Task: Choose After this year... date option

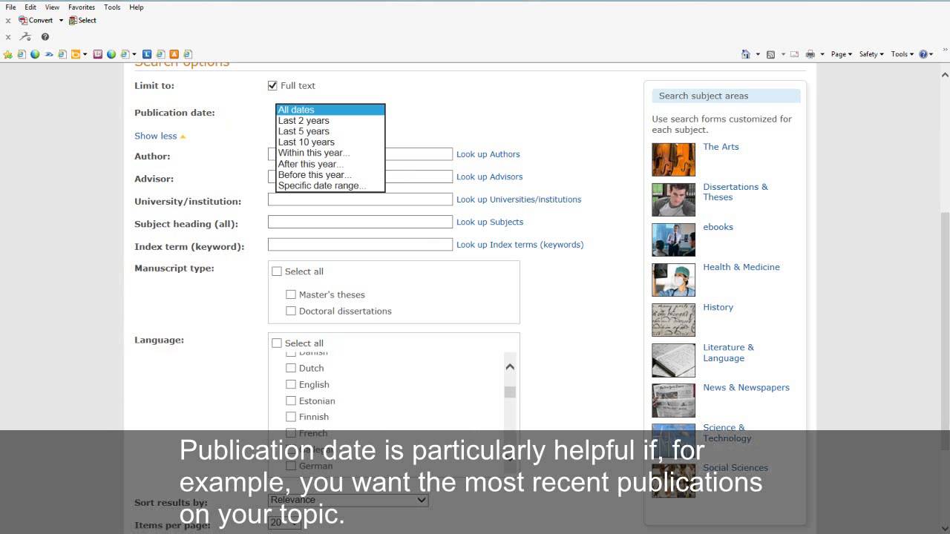Action: 330,164
